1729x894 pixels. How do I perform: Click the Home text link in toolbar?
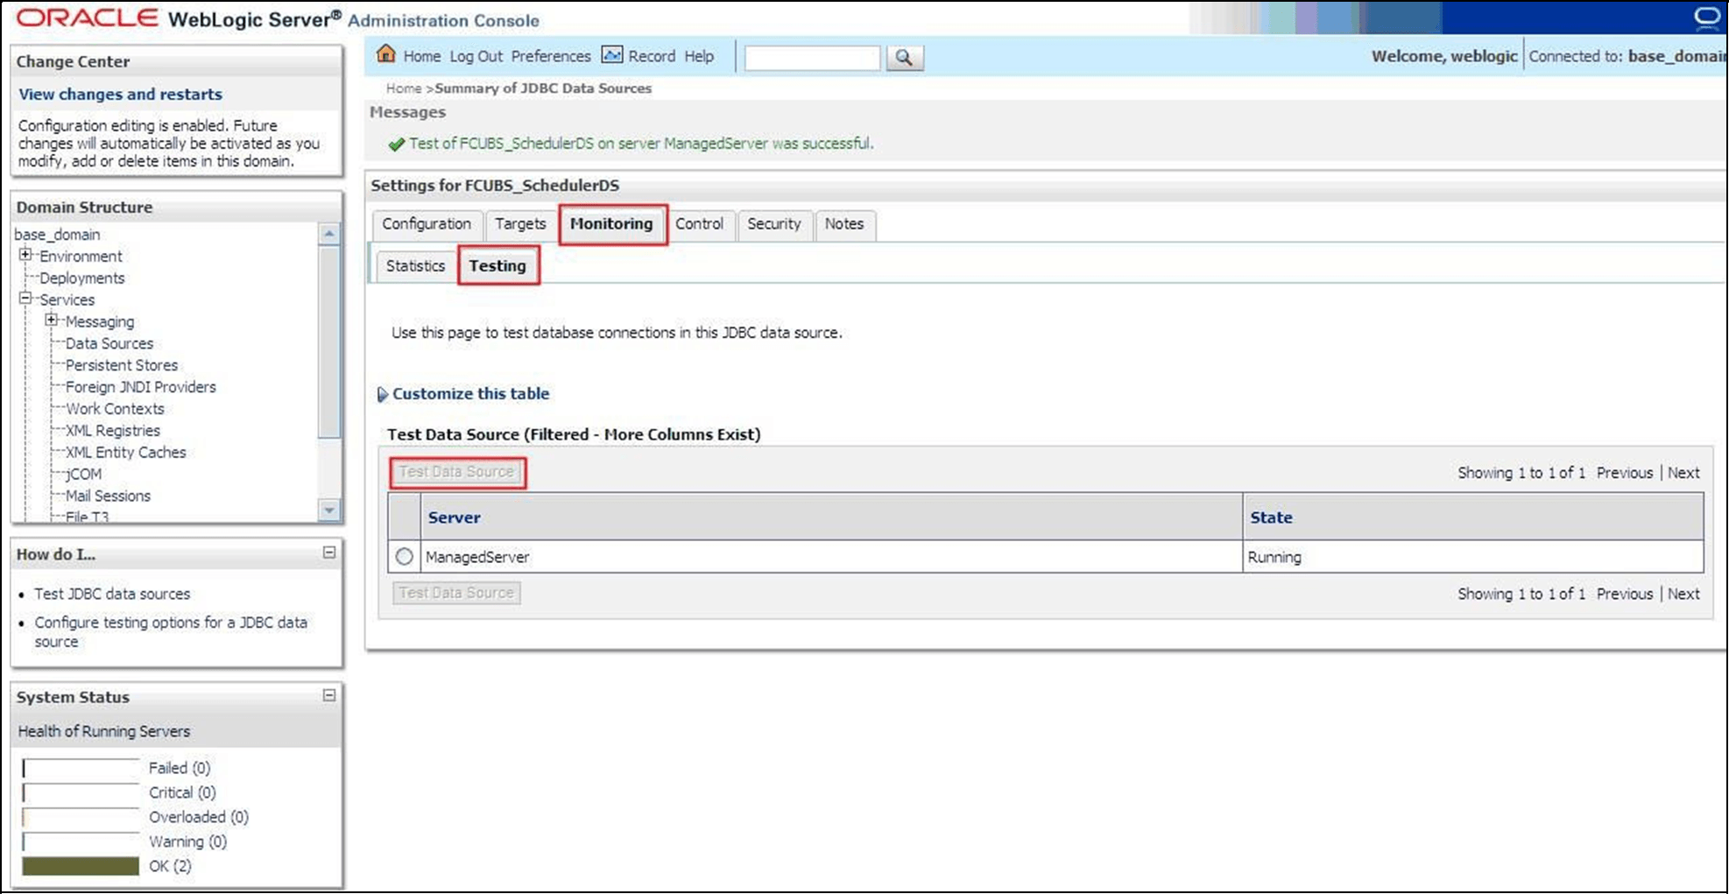click(422, 56)
